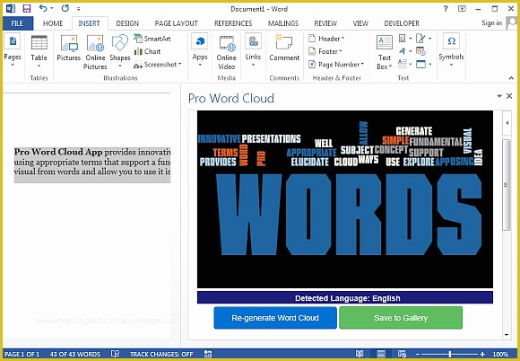Toggle TRACK CHANGES: OFF in status bar

[x=161, y=355]
